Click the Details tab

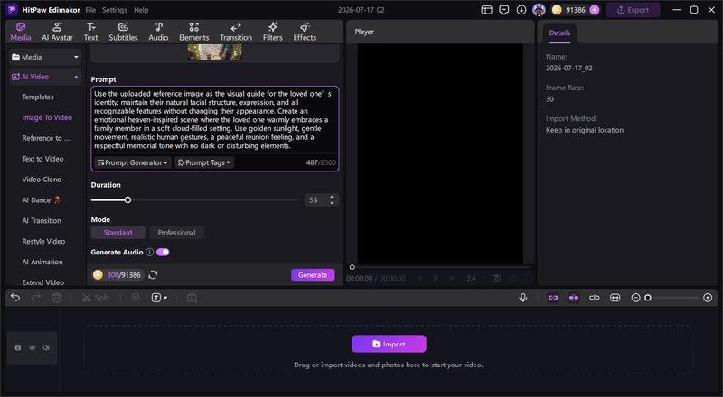559,32
